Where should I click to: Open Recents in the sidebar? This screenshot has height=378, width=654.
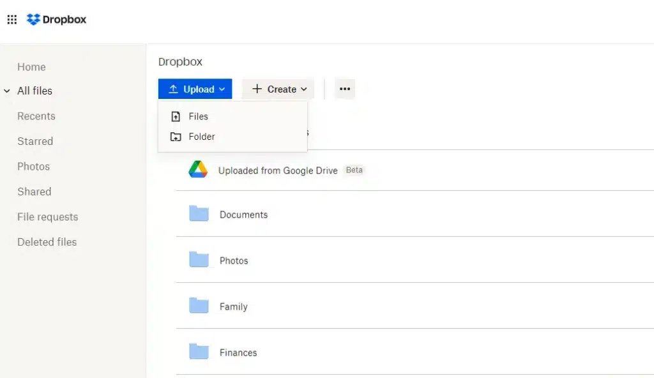pos(36,116)
